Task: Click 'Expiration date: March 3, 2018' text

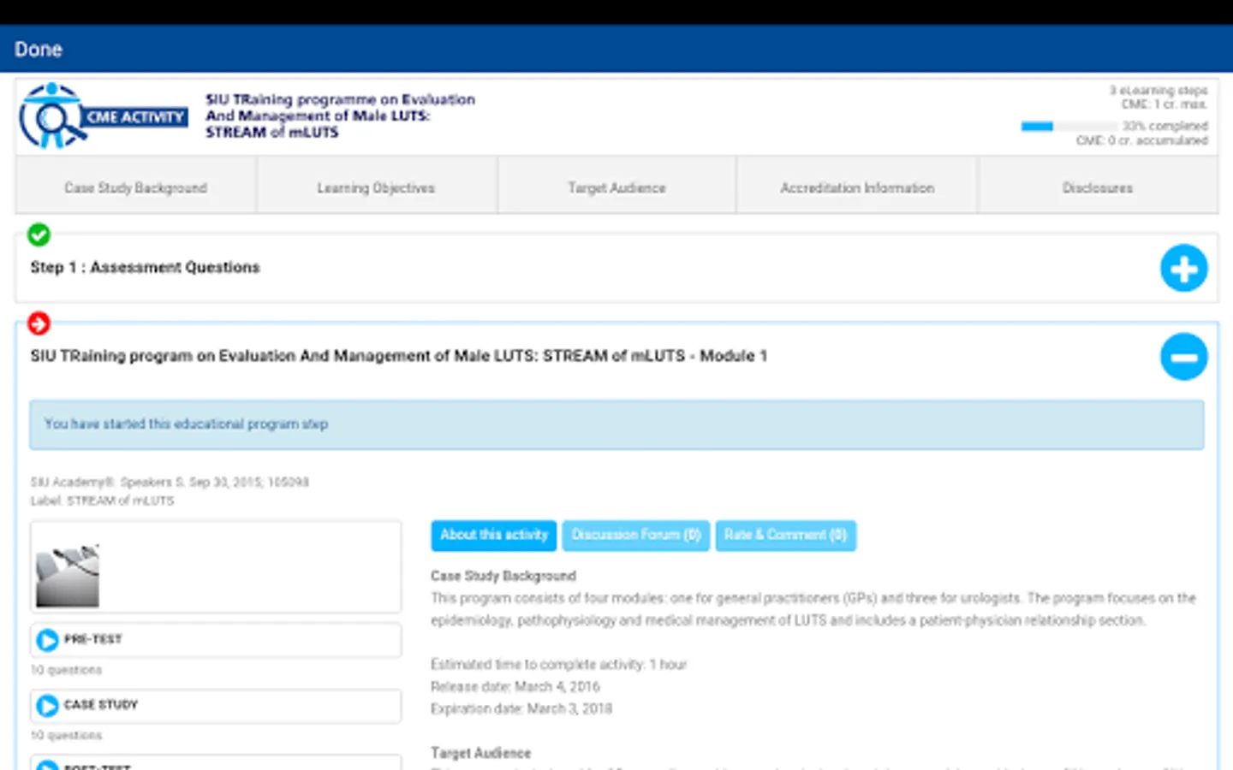Action: [x=521, y=709]
